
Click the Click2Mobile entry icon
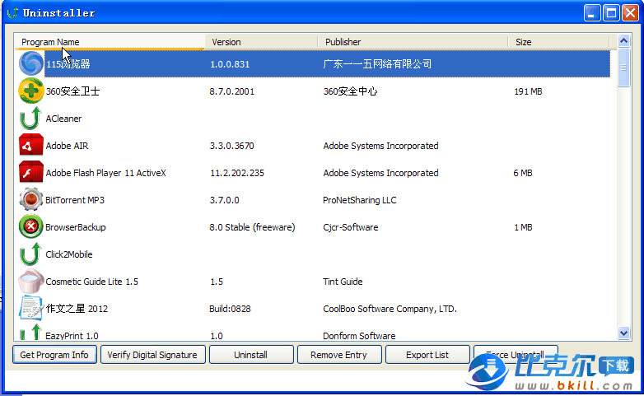pyautogui.click(x=30, y=254)
